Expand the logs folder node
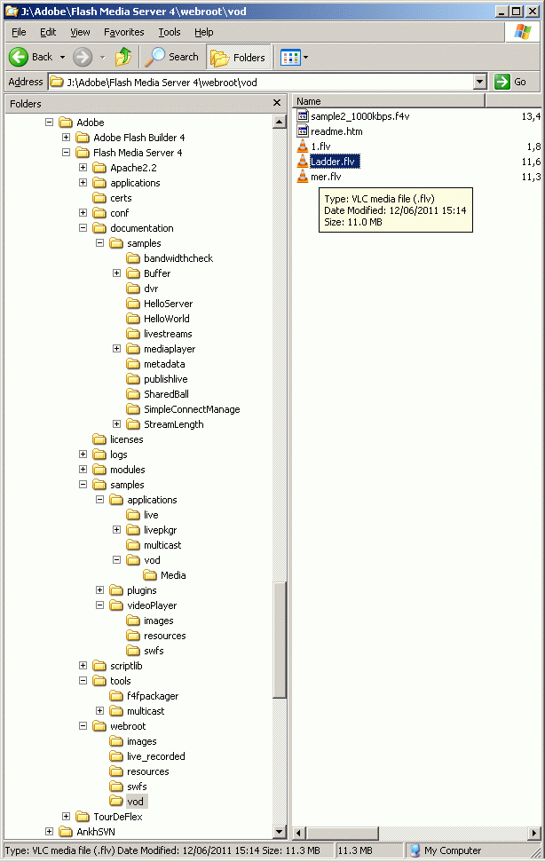 pos(83,455)
